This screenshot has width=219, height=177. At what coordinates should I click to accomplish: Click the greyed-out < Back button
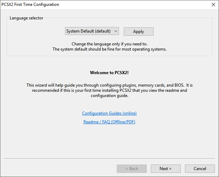(131, 169)
